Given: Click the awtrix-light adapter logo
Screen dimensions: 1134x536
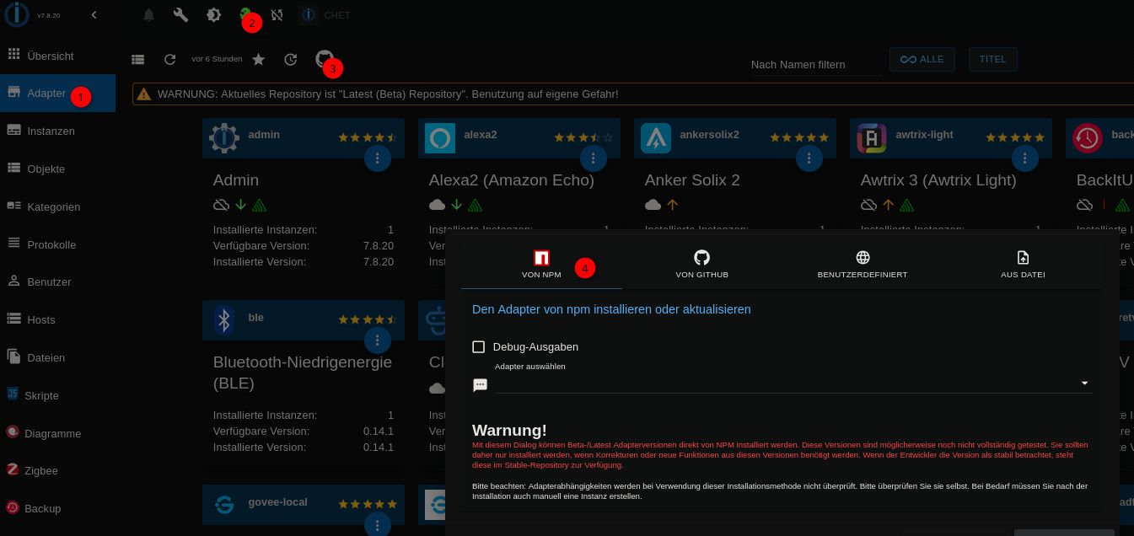Looking at the screenshot, I should pos(872,138).
